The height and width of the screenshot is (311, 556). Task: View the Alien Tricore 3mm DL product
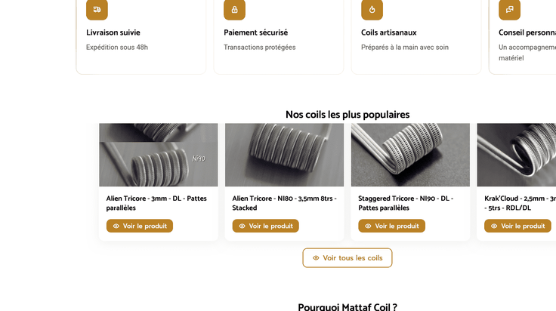pyautogui.click(x=140, y=226)
